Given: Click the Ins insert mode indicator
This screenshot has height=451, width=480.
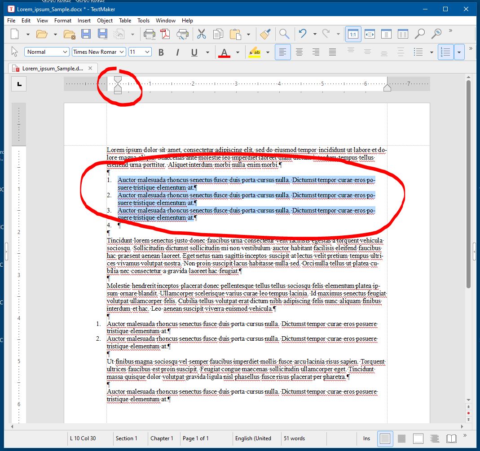Looking at the screenshot, I should (x=366, y=438).
